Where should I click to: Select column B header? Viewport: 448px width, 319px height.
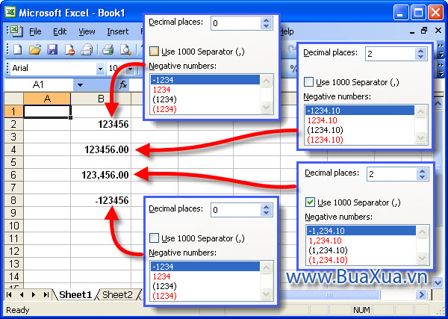[x=101, y=99]
